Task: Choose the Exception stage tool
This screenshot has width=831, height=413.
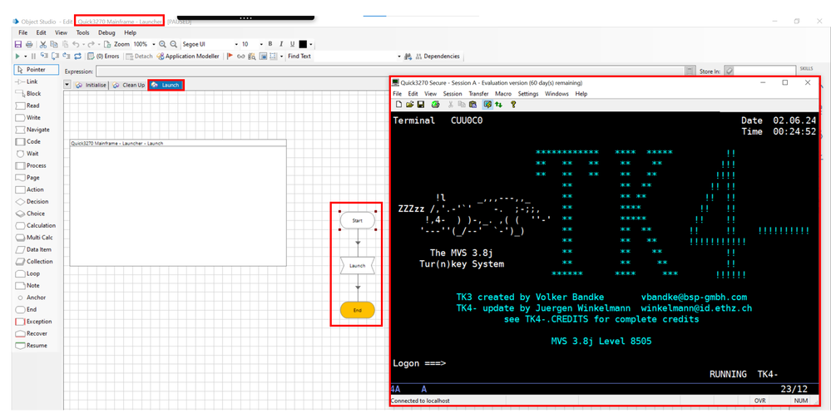Action: coord(37,322)
